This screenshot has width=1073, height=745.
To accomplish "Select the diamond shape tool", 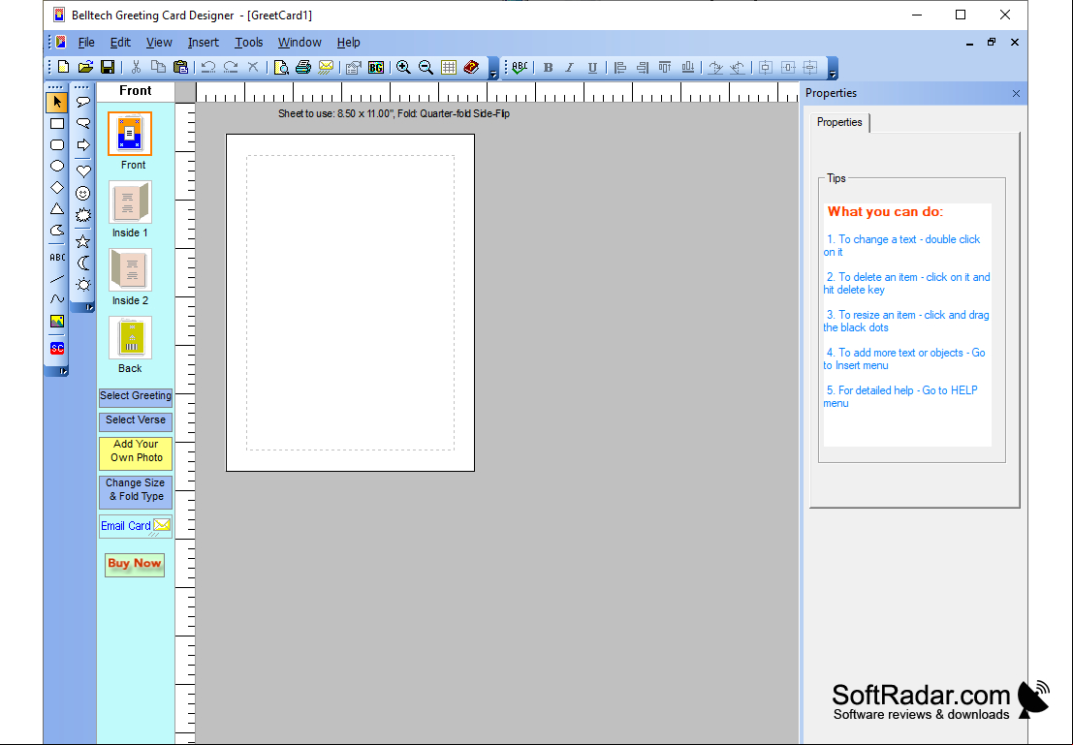I will click(x=57, y=187).
